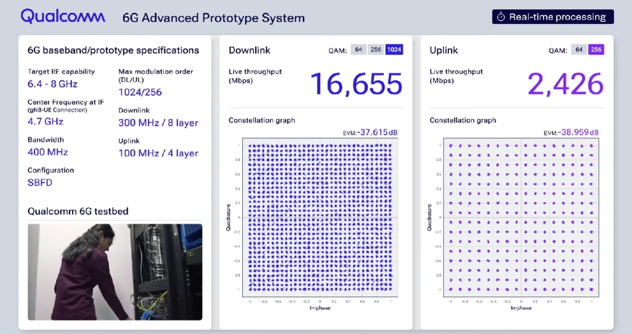Click the Downlink constellation graph plot
Image resolution: width=632 pixels, height=334 pixels.
(x=320, y=218)
